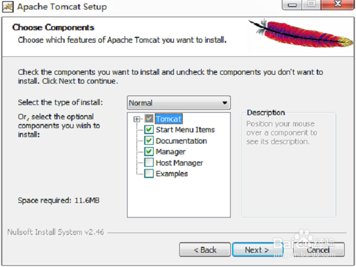Uncheck the Documentation component
Image resolution: width=356 pixels, height=267 pixels.
pyautogui.click(x=149, y=141)
